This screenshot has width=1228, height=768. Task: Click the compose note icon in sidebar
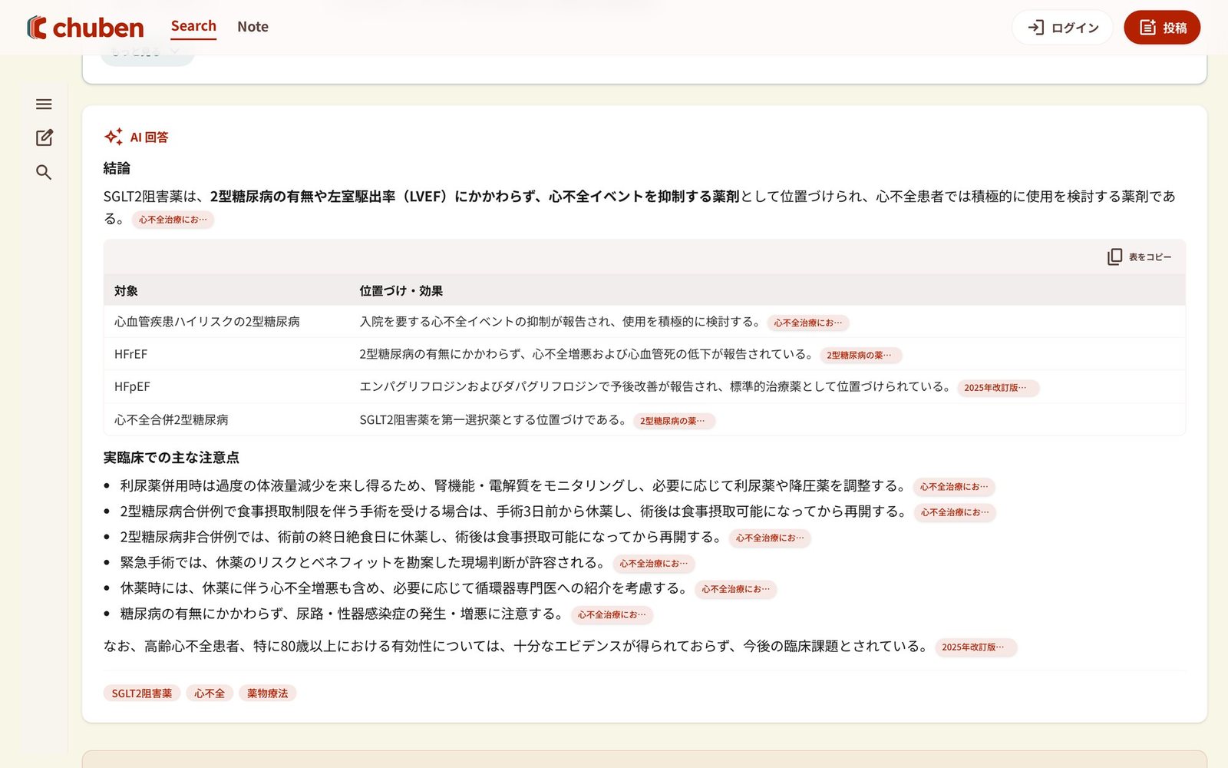44,137
